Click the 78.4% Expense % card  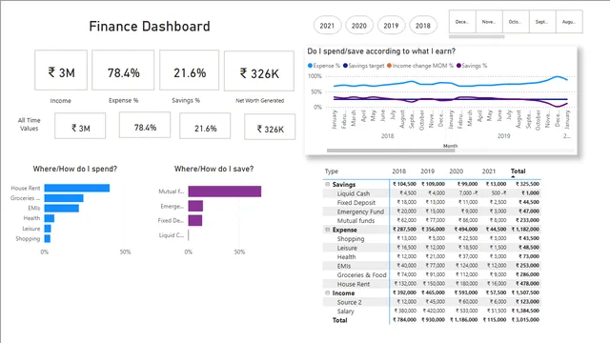click(x=123, y=70)
